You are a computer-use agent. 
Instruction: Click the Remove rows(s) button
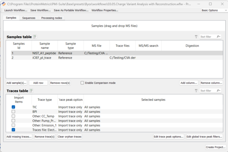pos(60,83)
